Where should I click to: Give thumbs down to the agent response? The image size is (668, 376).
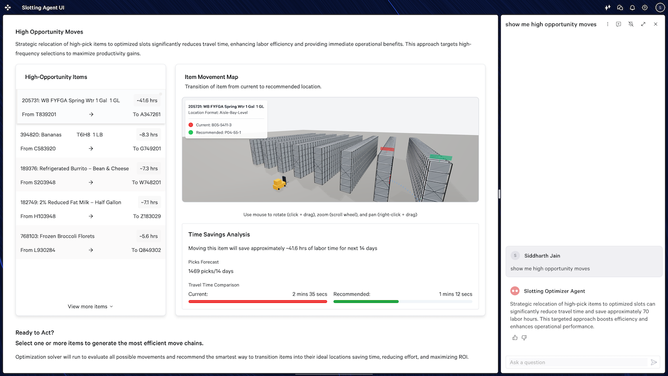tap(524, 338)
